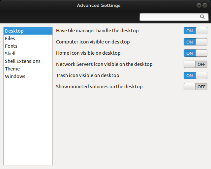
Task: Go to the Fonts settings category
Action: pos(11,46)
